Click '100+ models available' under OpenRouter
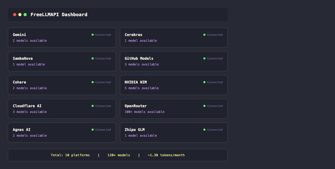The image size is (335, 169). pyautogui.click(x=144, y=112)
